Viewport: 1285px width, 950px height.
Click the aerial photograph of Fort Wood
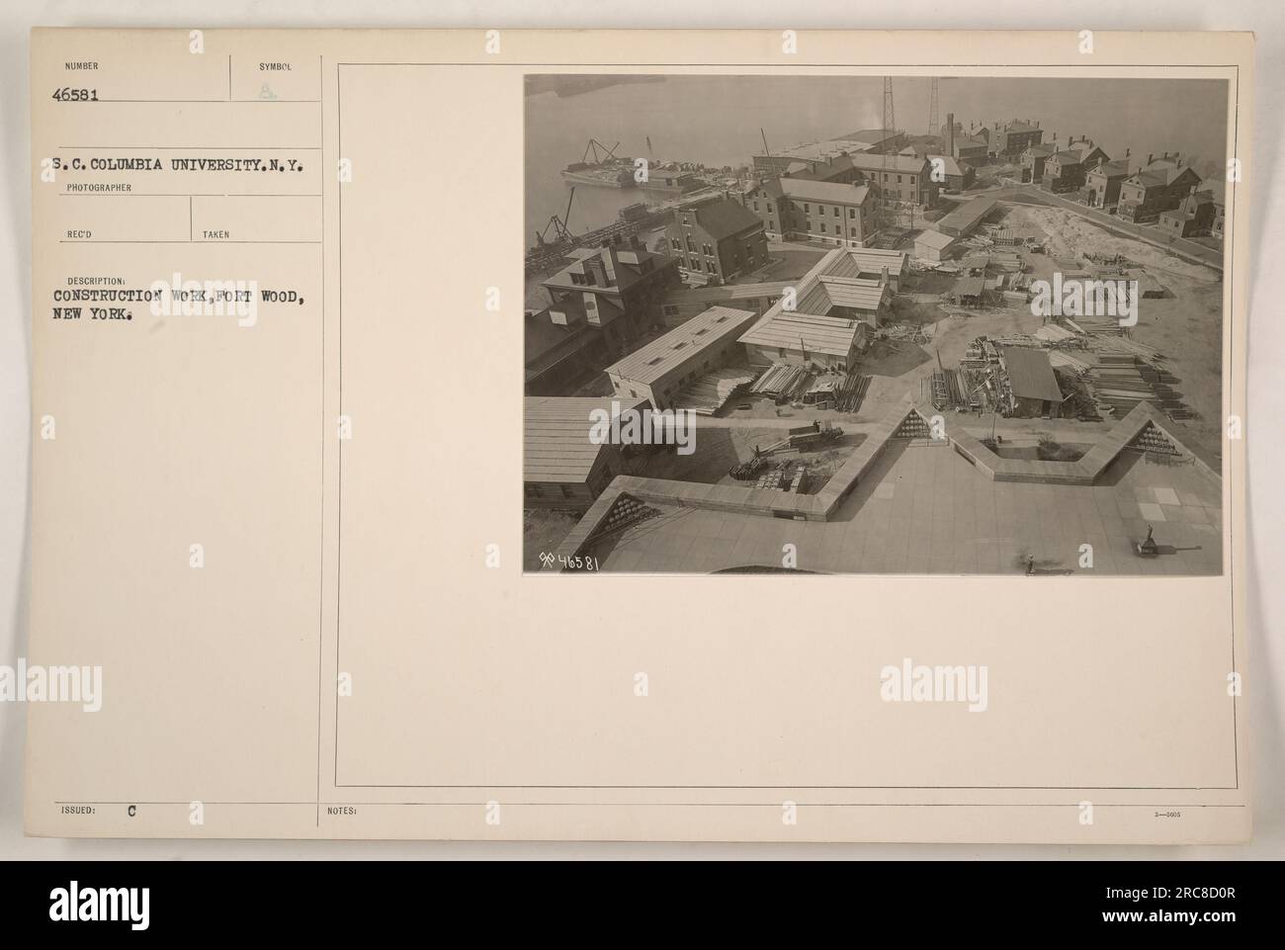pyautogui.click(x=877, y=325)
